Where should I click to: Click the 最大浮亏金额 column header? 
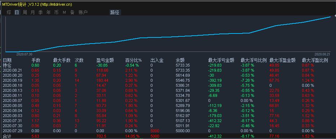pyautogui.click(x=221, y=60)
